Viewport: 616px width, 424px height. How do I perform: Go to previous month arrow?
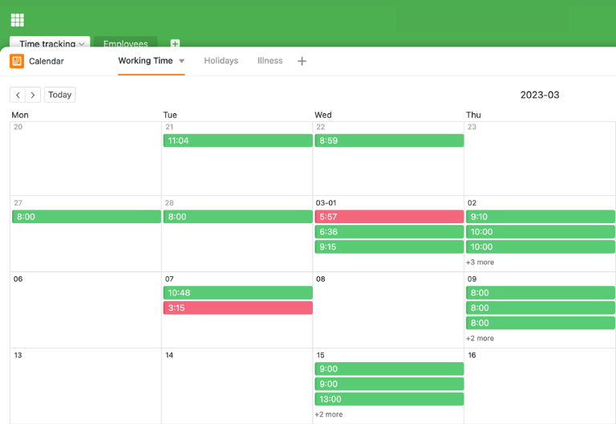point(18,95)
